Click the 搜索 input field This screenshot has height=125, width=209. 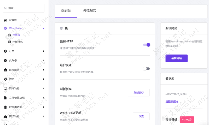(x=24, y=8)
